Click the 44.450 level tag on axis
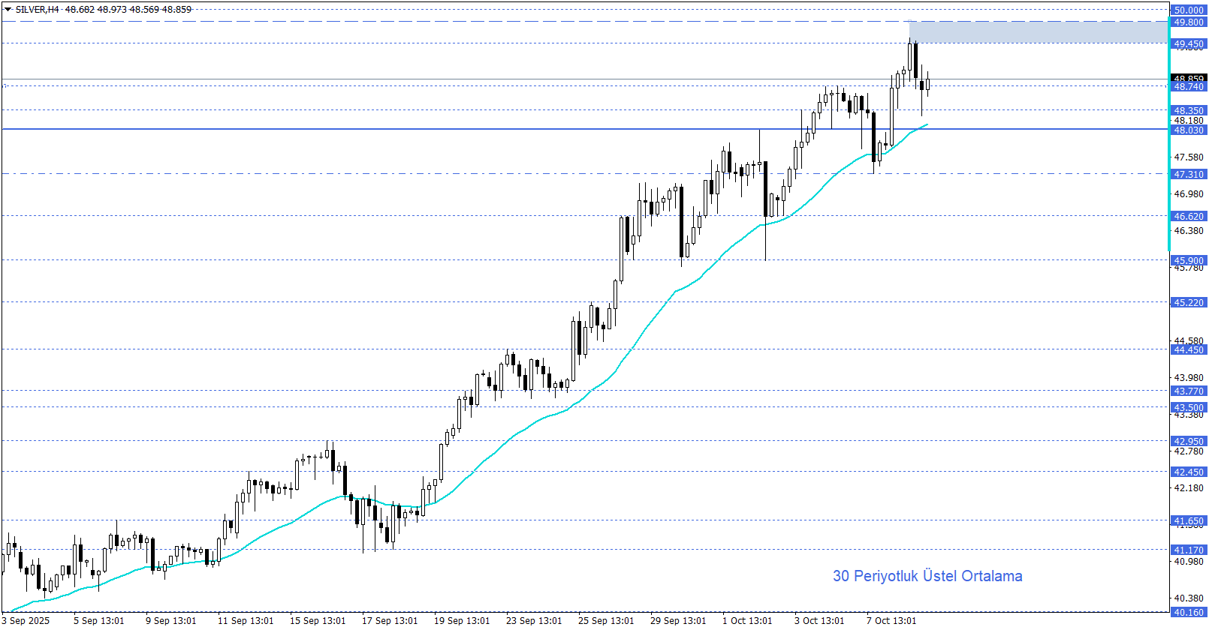1212x630 pixels. point(1189,350)
